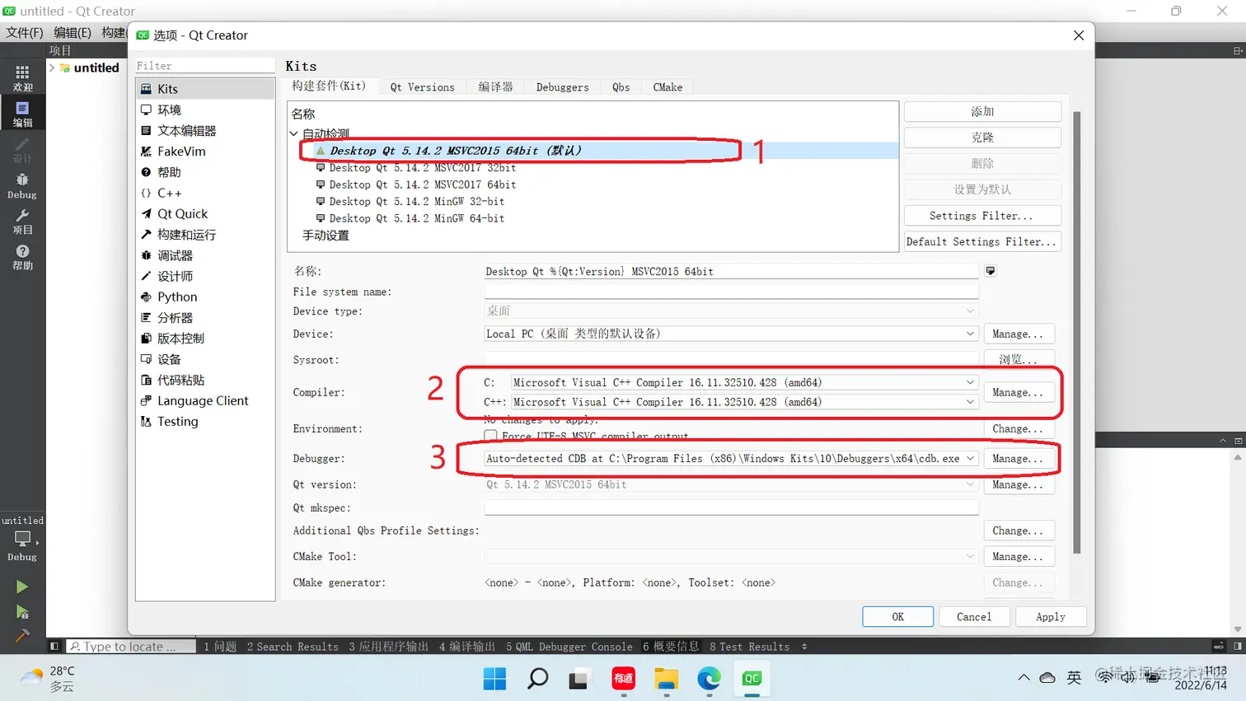Click Apply button in options dialog
Screen dimensions: 1246x701
pyautogui.click(x=1051, y=617)
